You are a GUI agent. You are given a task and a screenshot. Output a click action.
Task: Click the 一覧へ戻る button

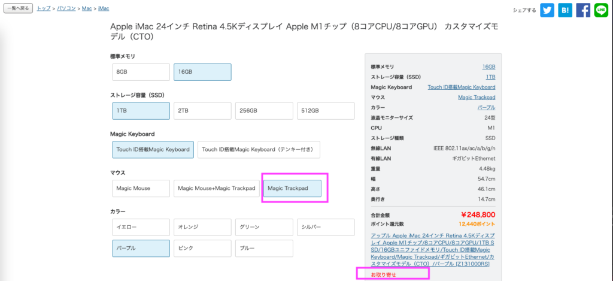19,8
